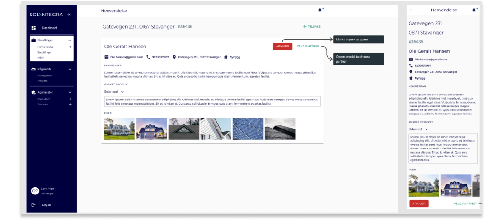Click the Administer section icon

33,92
